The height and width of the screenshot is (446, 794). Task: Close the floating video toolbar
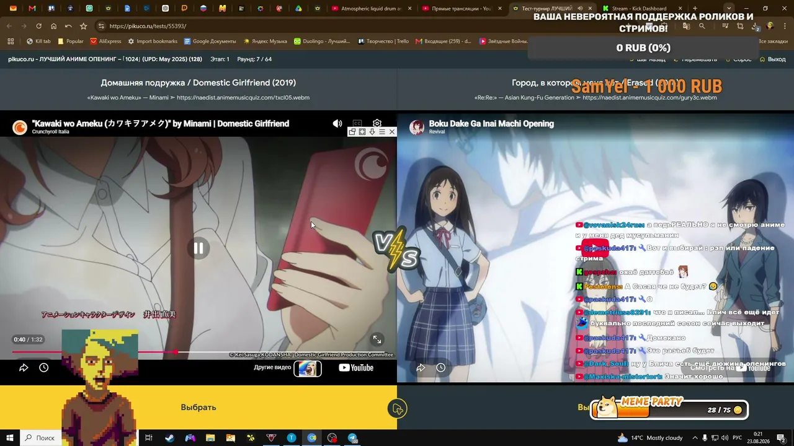pyautogui.click(x=392, y=132)
